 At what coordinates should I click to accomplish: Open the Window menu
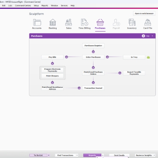click(54, 6)
